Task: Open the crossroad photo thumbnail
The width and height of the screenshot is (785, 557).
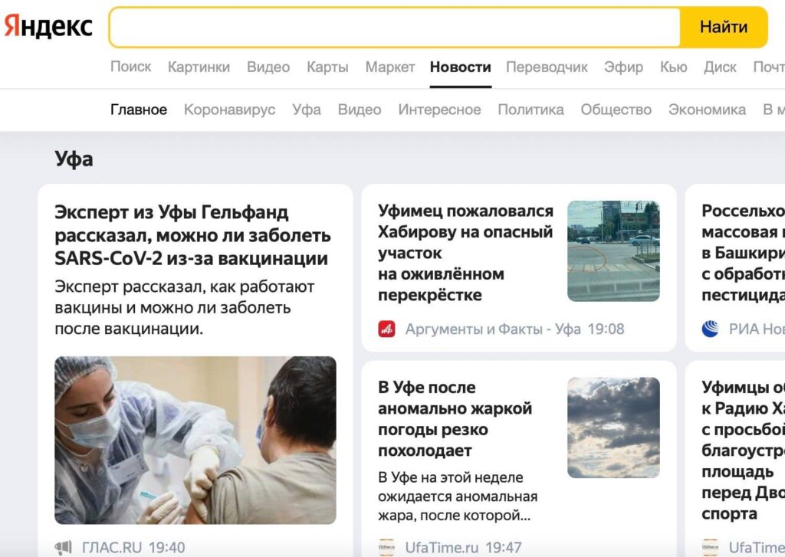Action: [613, 251]
